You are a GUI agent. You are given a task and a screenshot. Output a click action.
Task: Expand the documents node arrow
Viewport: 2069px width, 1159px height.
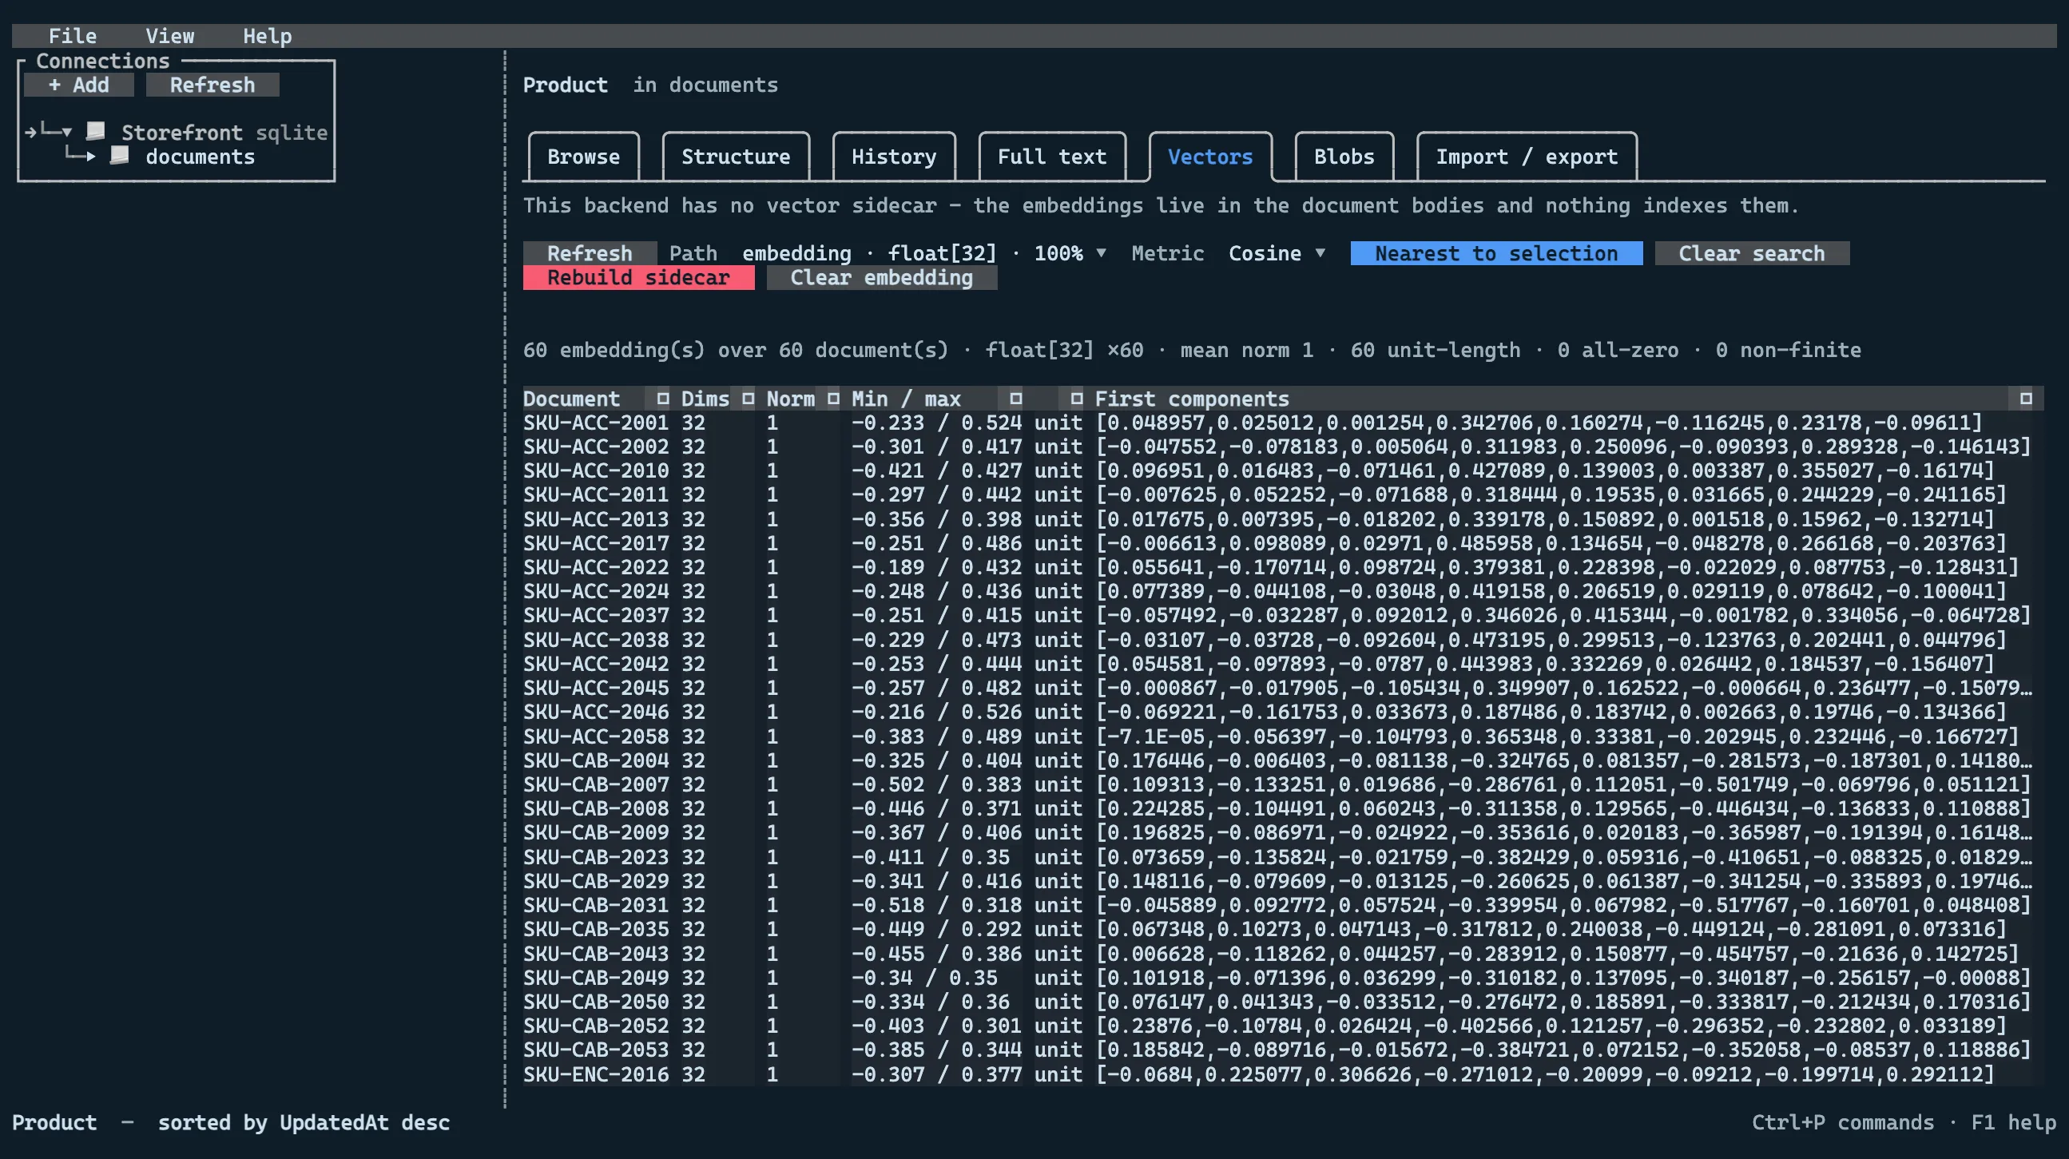click(91, 156)
